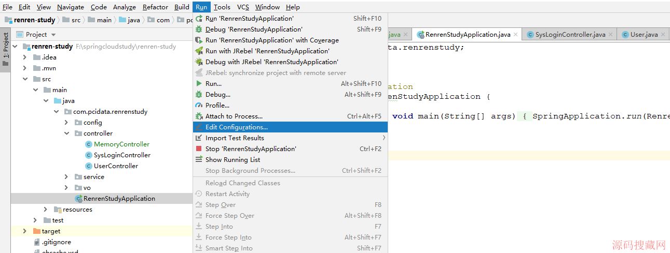This screenshot has width=670, height=253.
Task: Click the Attach to Process icon
Action: [199, 116]
